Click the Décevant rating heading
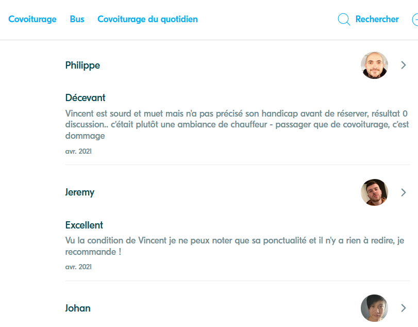This screenshot has height=327, width=418. 86,98
